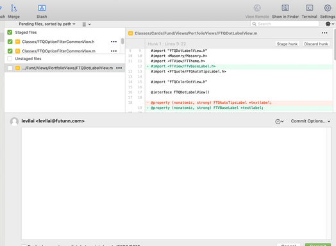Open 'Pending files, sorted by path' dropdown
336x246 pixels.
click(x=47, y=24)
